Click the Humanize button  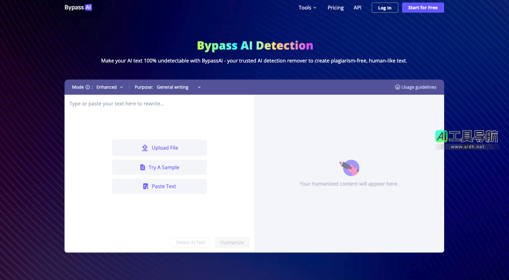click(232, 242)
